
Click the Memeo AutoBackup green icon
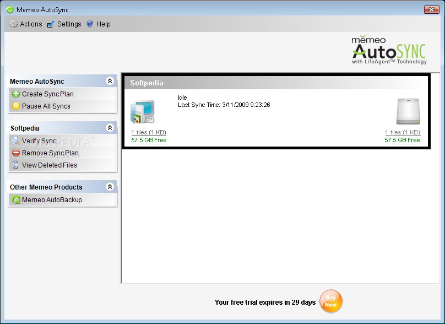pos(16,200)
